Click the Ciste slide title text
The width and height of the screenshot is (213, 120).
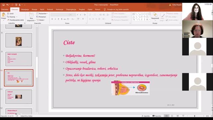tap(69, 43)
